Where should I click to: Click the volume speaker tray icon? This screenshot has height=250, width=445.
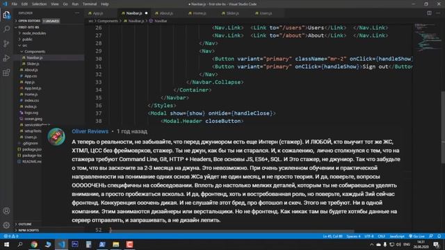pyautogui.click(x=398, y=244)
